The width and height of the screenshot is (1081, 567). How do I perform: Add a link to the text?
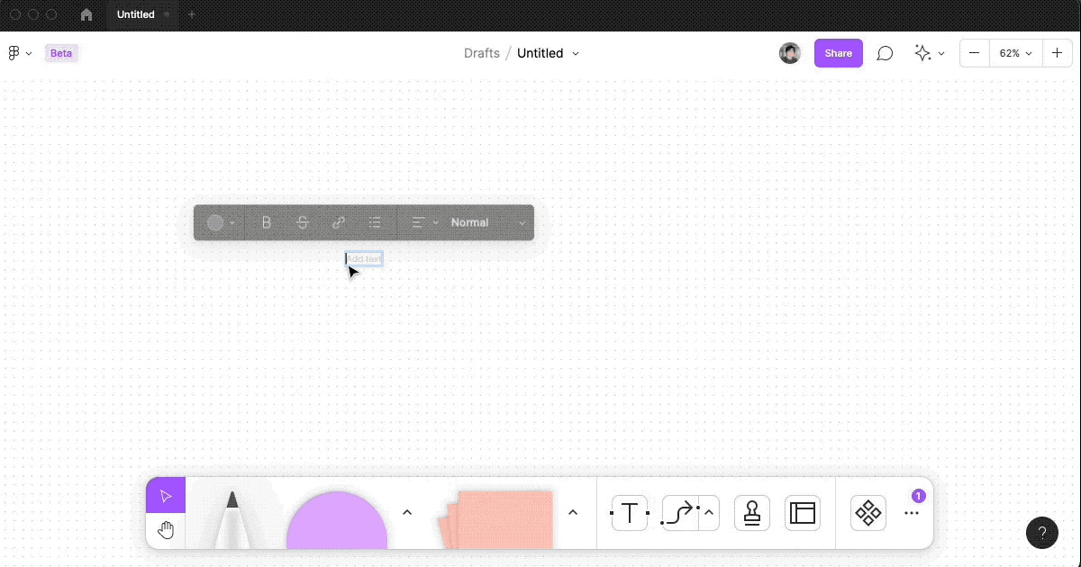pos(339,222)
